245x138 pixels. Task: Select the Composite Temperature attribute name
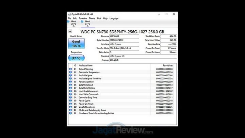(x=89, y=72)
